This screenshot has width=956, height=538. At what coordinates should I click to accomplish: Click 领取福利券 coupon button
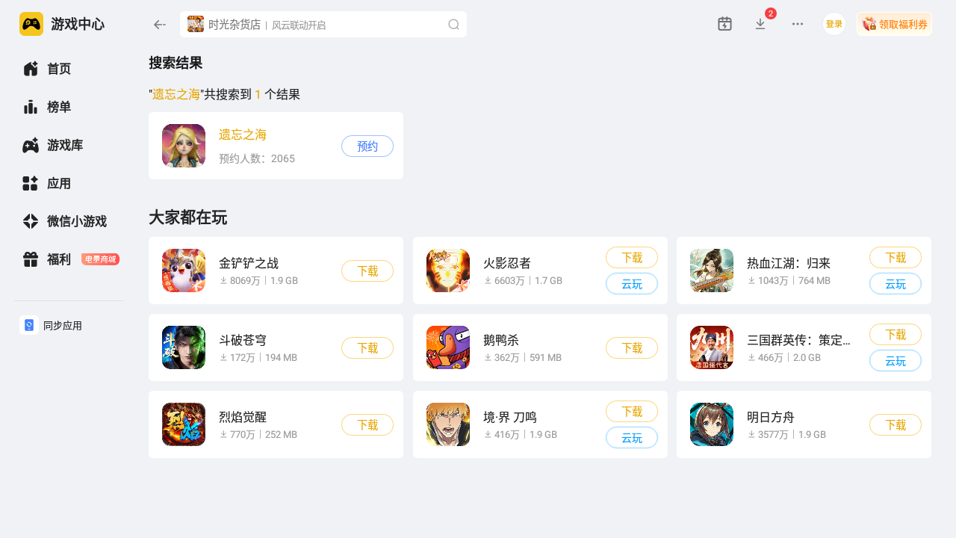pos(894,24)
